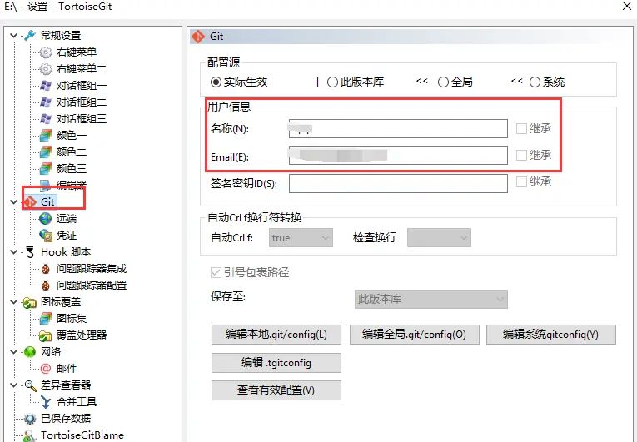Click 编辑 .tgitconfig button

coord(276,362)
